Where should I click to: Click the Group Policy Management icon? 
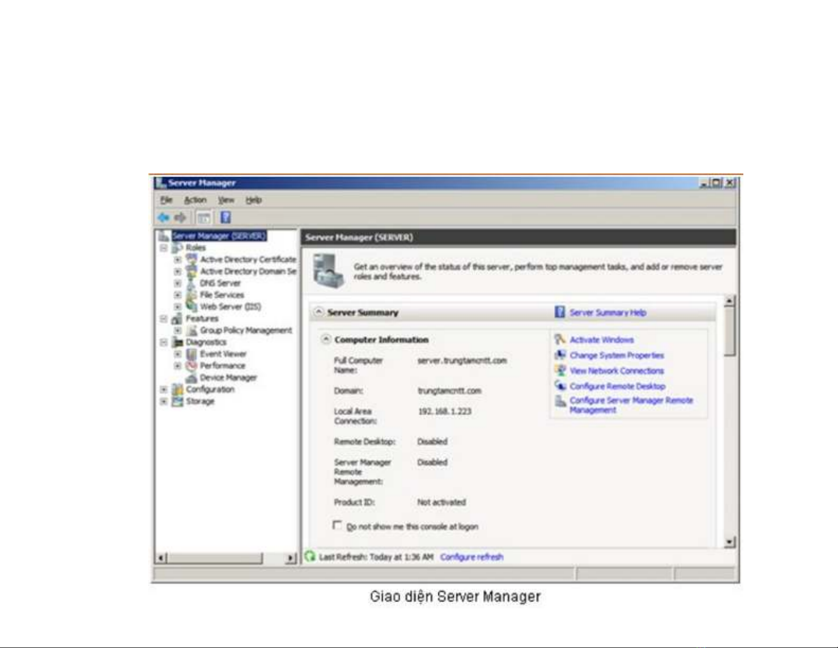pyautogui.click(x=192, y=331)
